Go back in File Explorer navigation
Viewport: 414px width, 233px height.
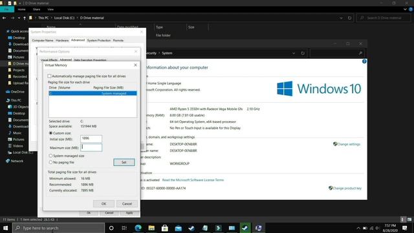[x=5, y=18]
